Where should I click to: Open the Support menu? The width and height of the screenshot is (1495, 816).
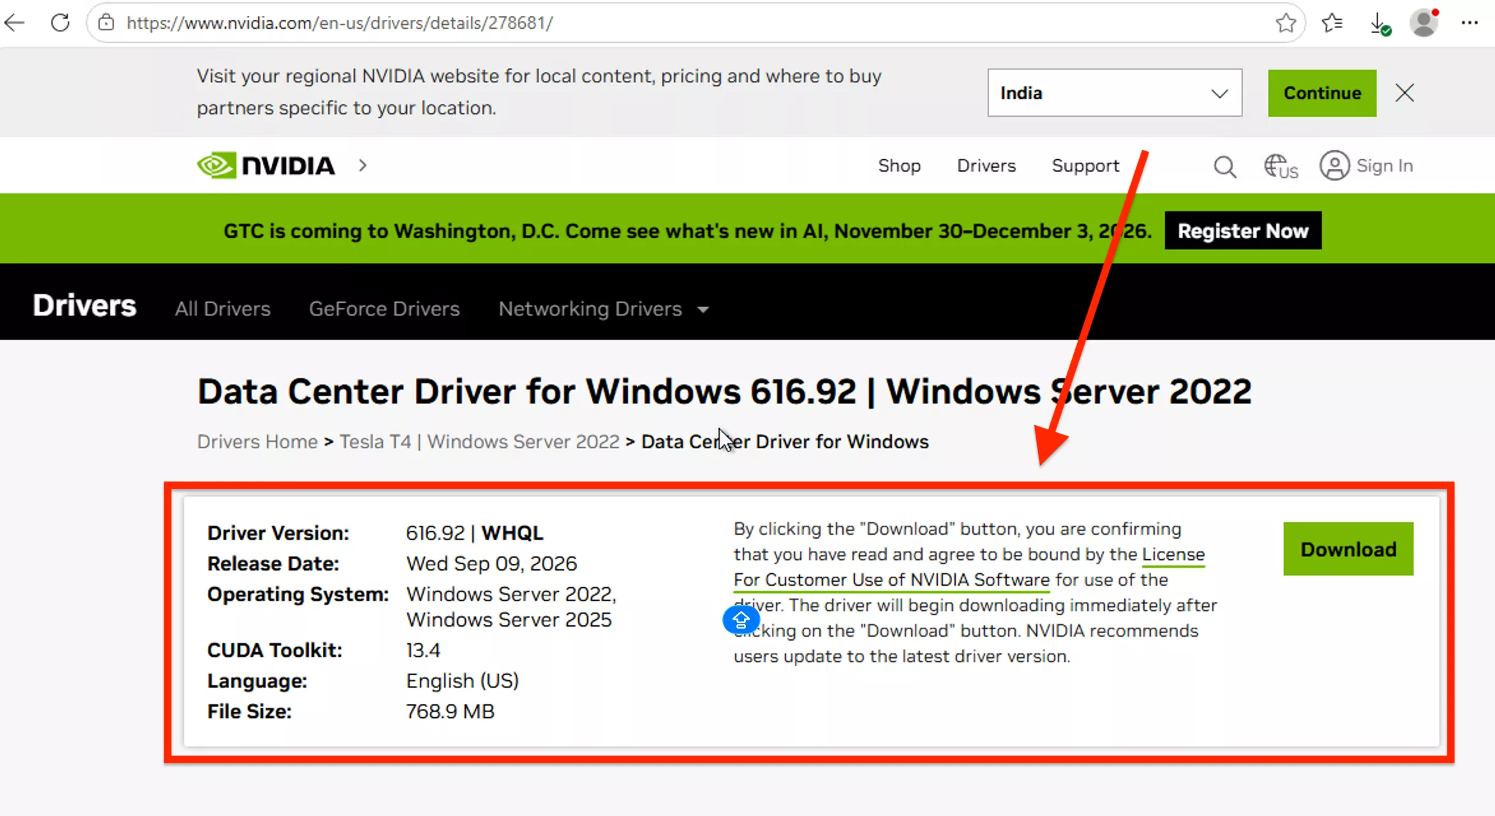tap(1085, 166)
